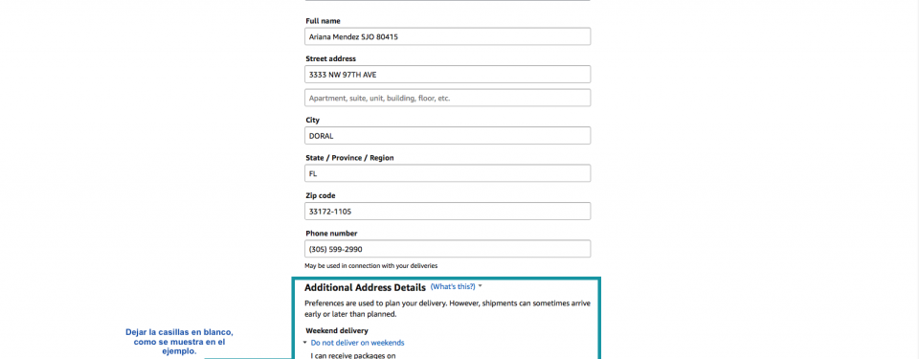Click the Street address label
919x359 pixels.
click(330, 58)
